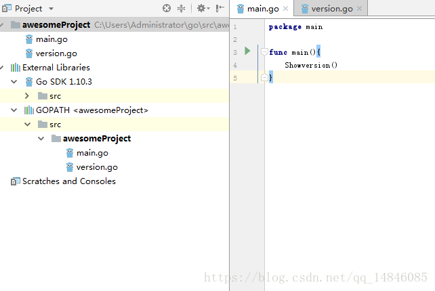
Task: Click the External Libraries bar chart icon
Action: point(15,68)
